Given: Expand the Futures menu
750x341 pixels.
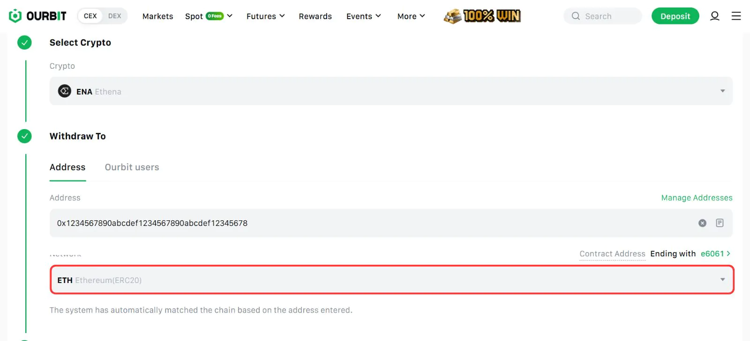Looking at the screenshot, I should (x=265, y=16).
